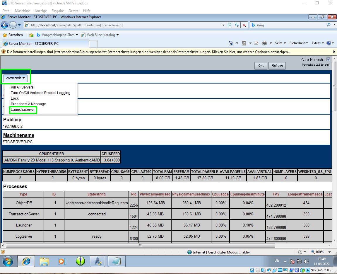
Task: Click green exclamation mark taskbar icon
Action: [x=81, y=261]
